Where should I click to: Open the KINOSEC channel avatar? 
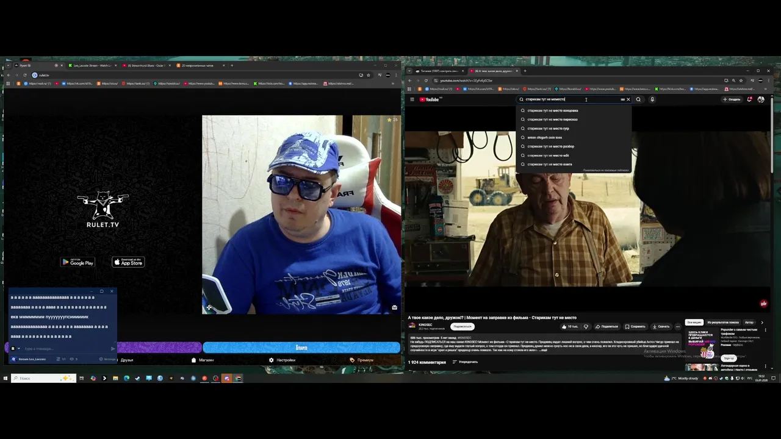point(412,326)
